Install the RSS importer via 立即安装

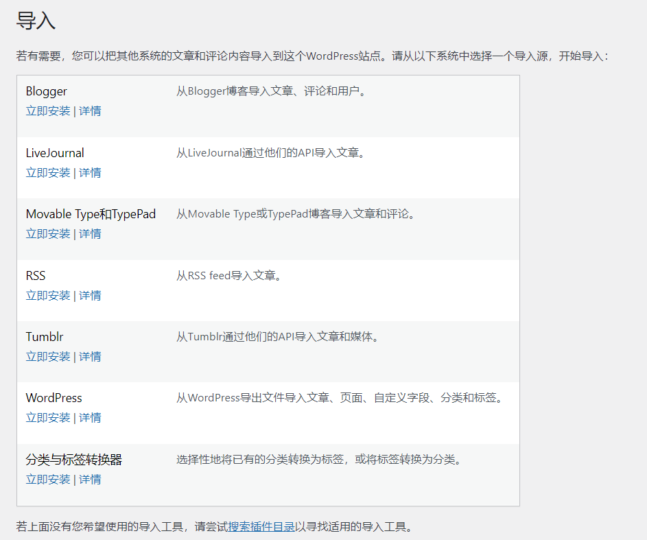tap(48, 296)
